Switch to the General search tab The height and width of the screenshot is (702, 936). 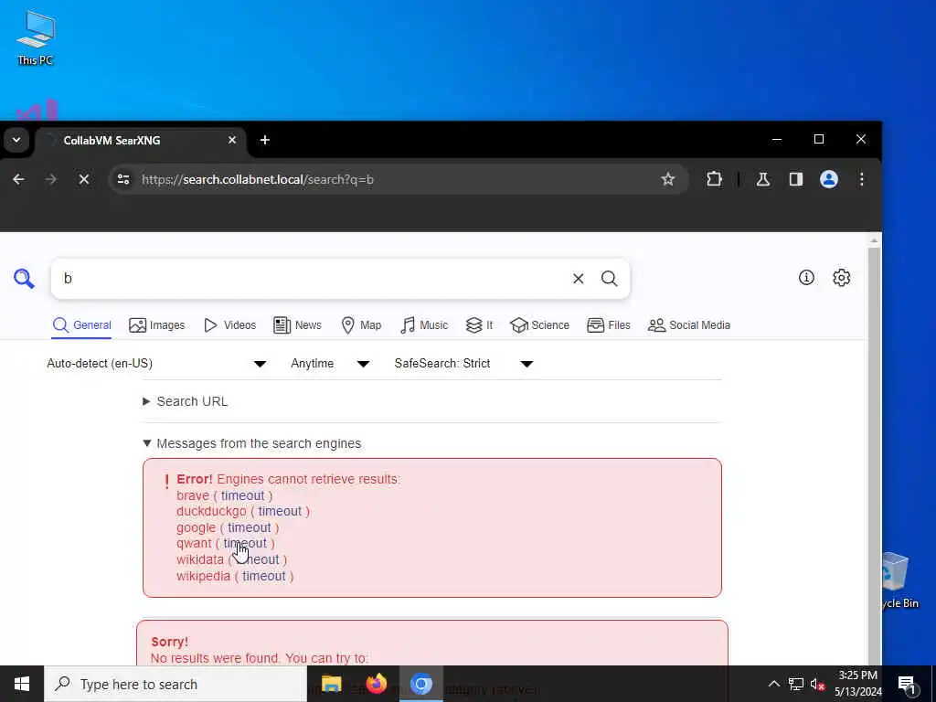[81, 325]
